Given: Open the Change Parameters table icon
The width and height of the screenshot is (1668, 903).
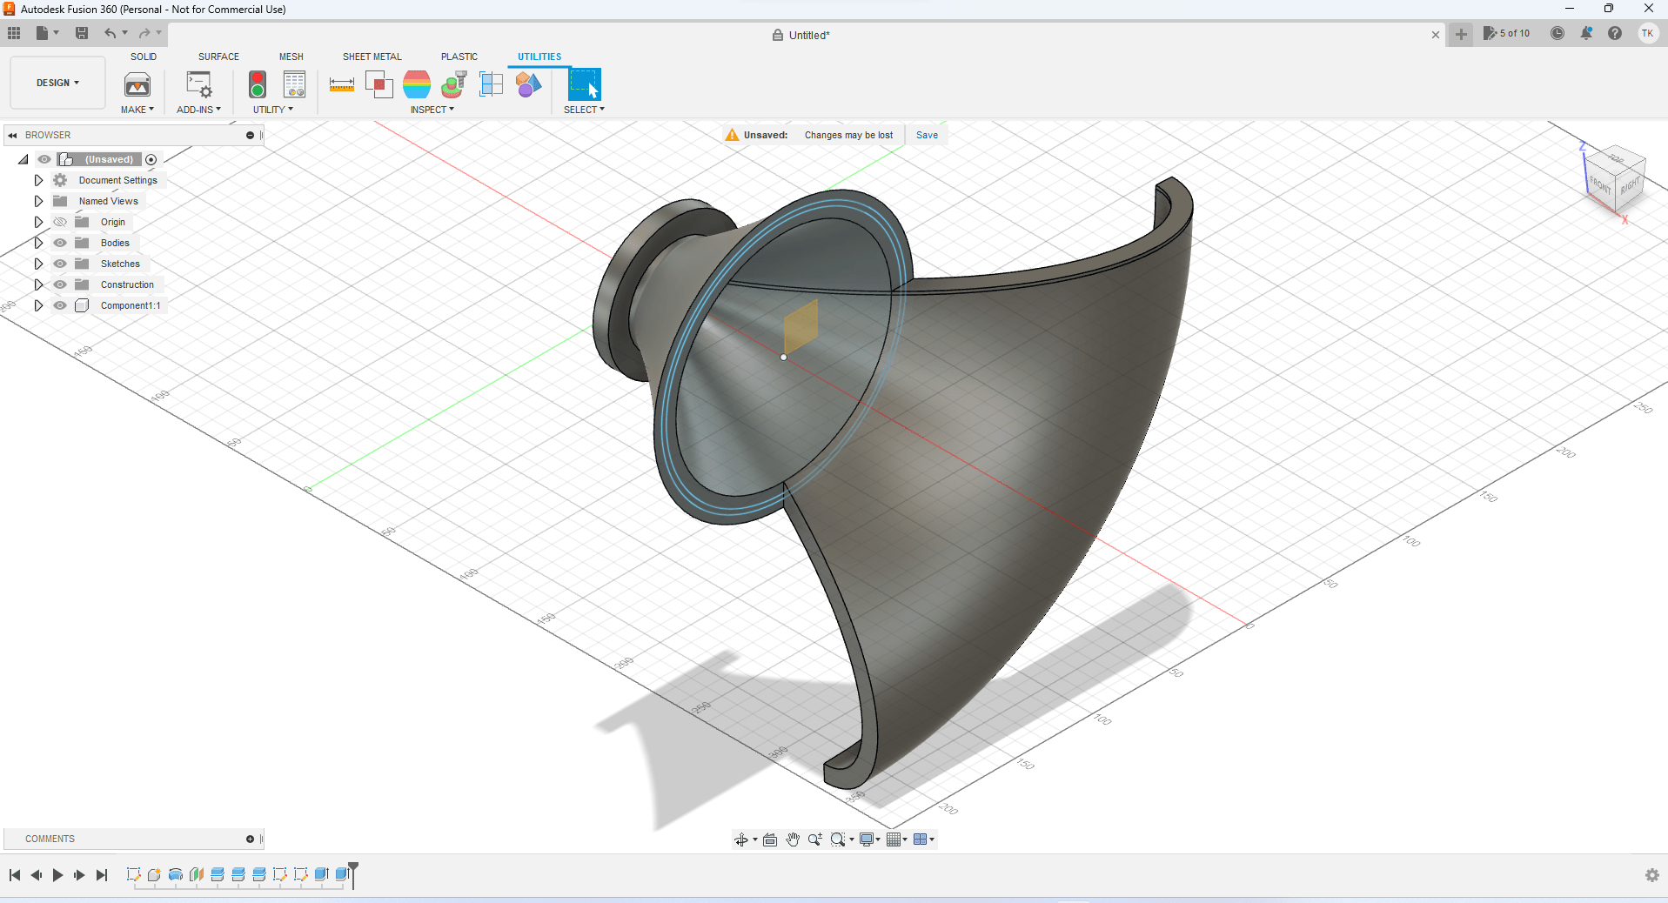Looking at the screenshot, I should pyautogui.click(x=295, y=84).
